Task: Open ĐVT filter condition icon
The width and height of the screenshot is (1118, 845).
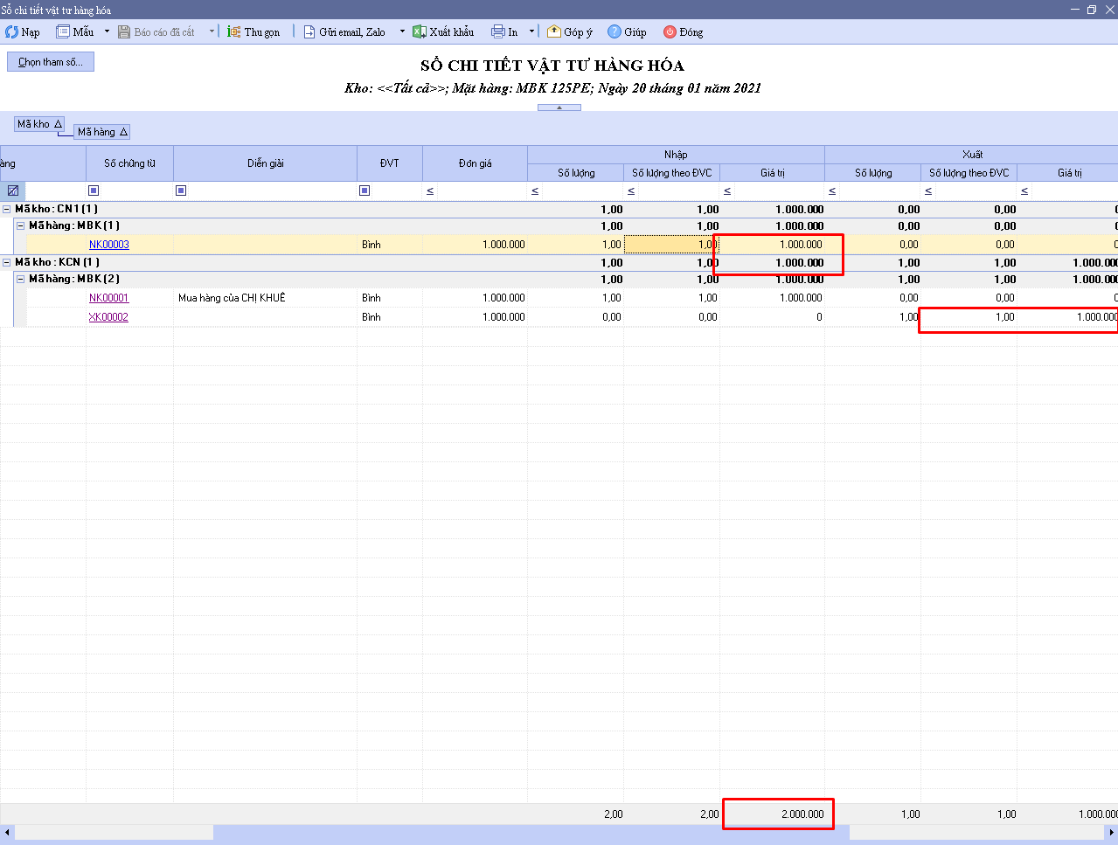Action: coord(365,190)
